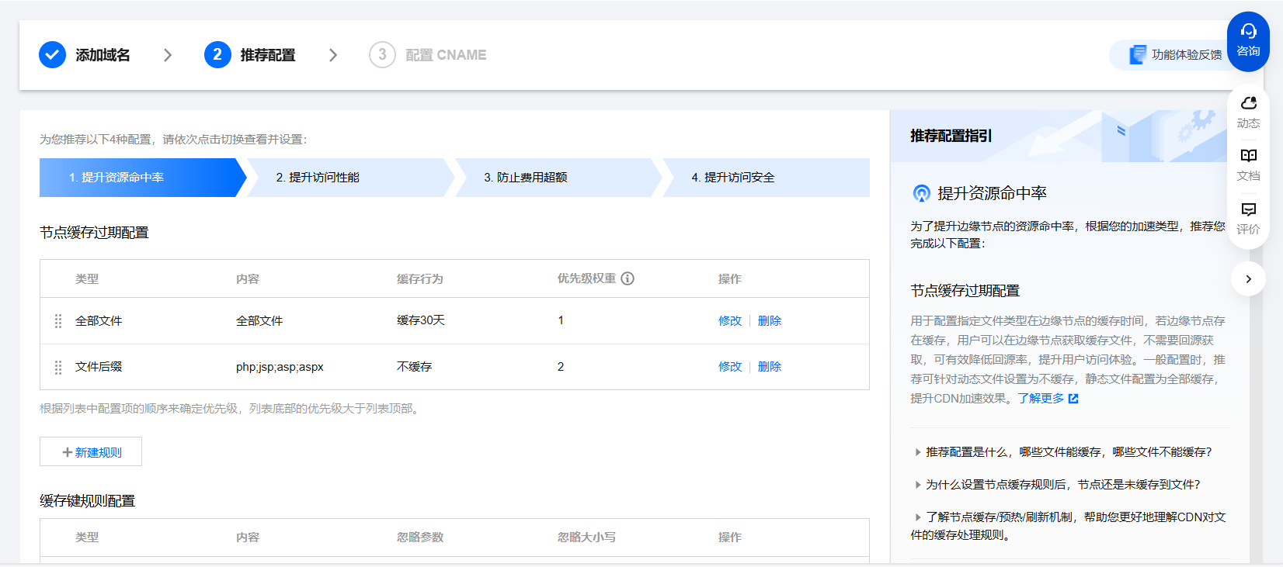Grab the drag handle for 文件后缀 row

click(x=58, y=367)
